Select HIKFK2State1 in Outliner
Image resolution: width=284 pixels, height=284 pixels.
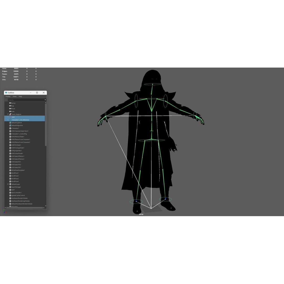point(16,145)
